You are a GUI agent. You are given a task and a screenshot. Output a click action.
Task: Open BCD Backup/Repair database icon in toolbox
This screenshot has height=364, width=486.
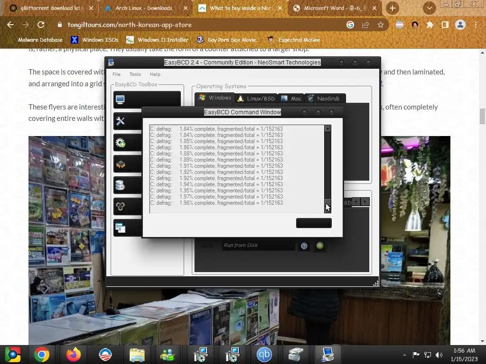tap(128, 185)
